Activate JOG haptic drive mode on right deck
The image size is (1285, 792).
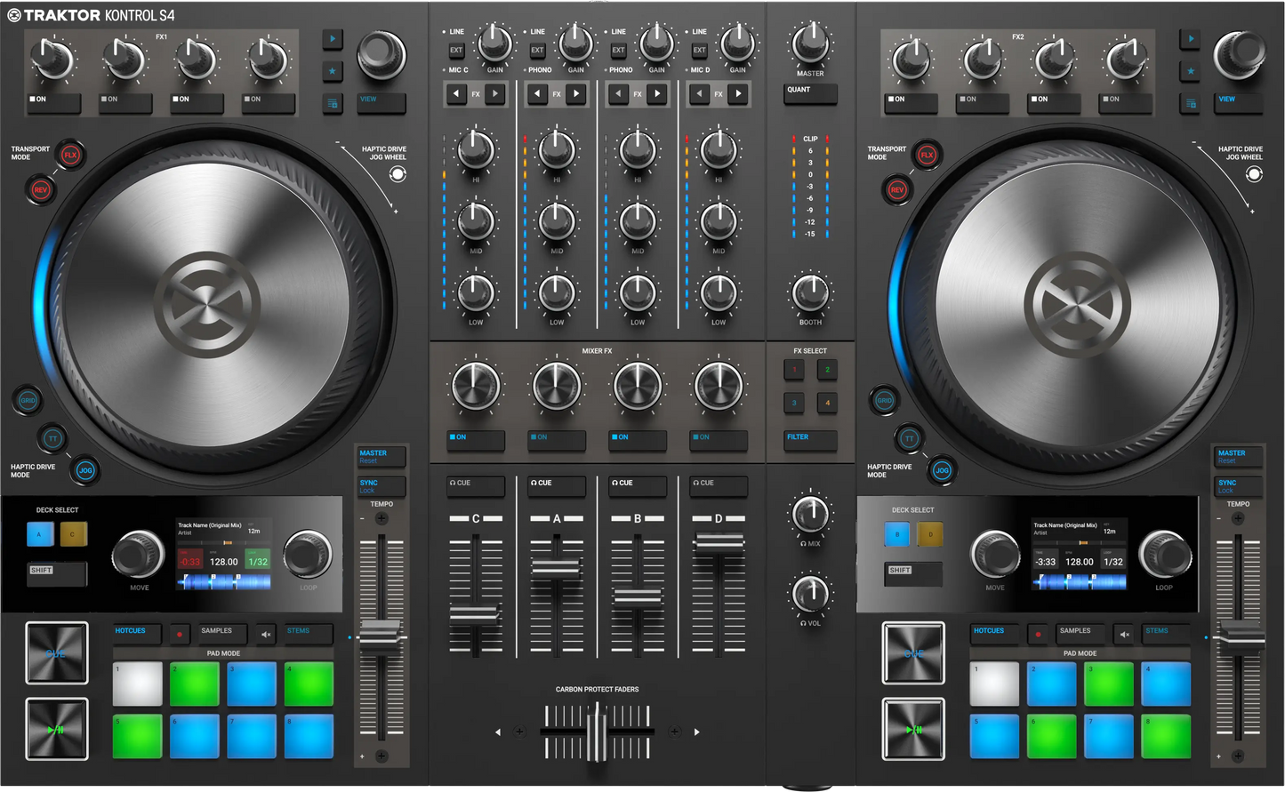(943, 470)
